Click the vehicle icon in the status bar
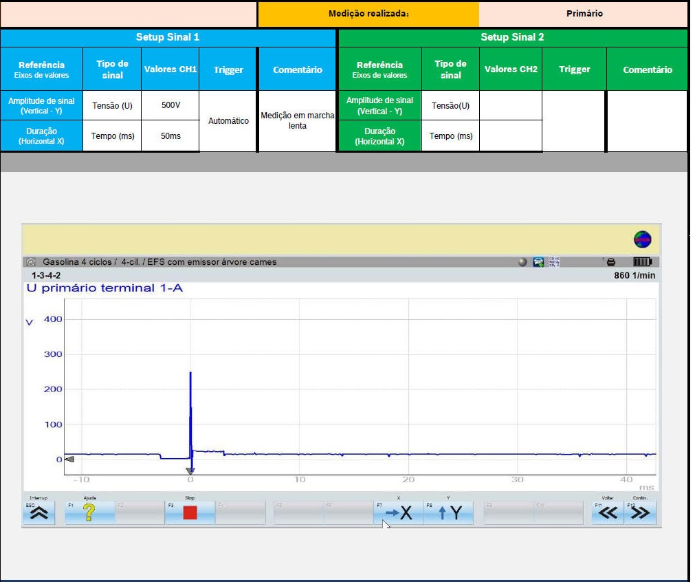 click(538, 262)
